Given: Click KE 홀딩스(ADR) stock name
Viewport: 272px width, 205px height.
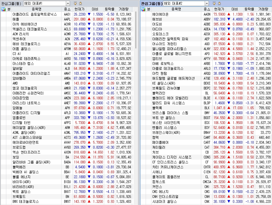Looking at the screenshot, I should [163, 83].
